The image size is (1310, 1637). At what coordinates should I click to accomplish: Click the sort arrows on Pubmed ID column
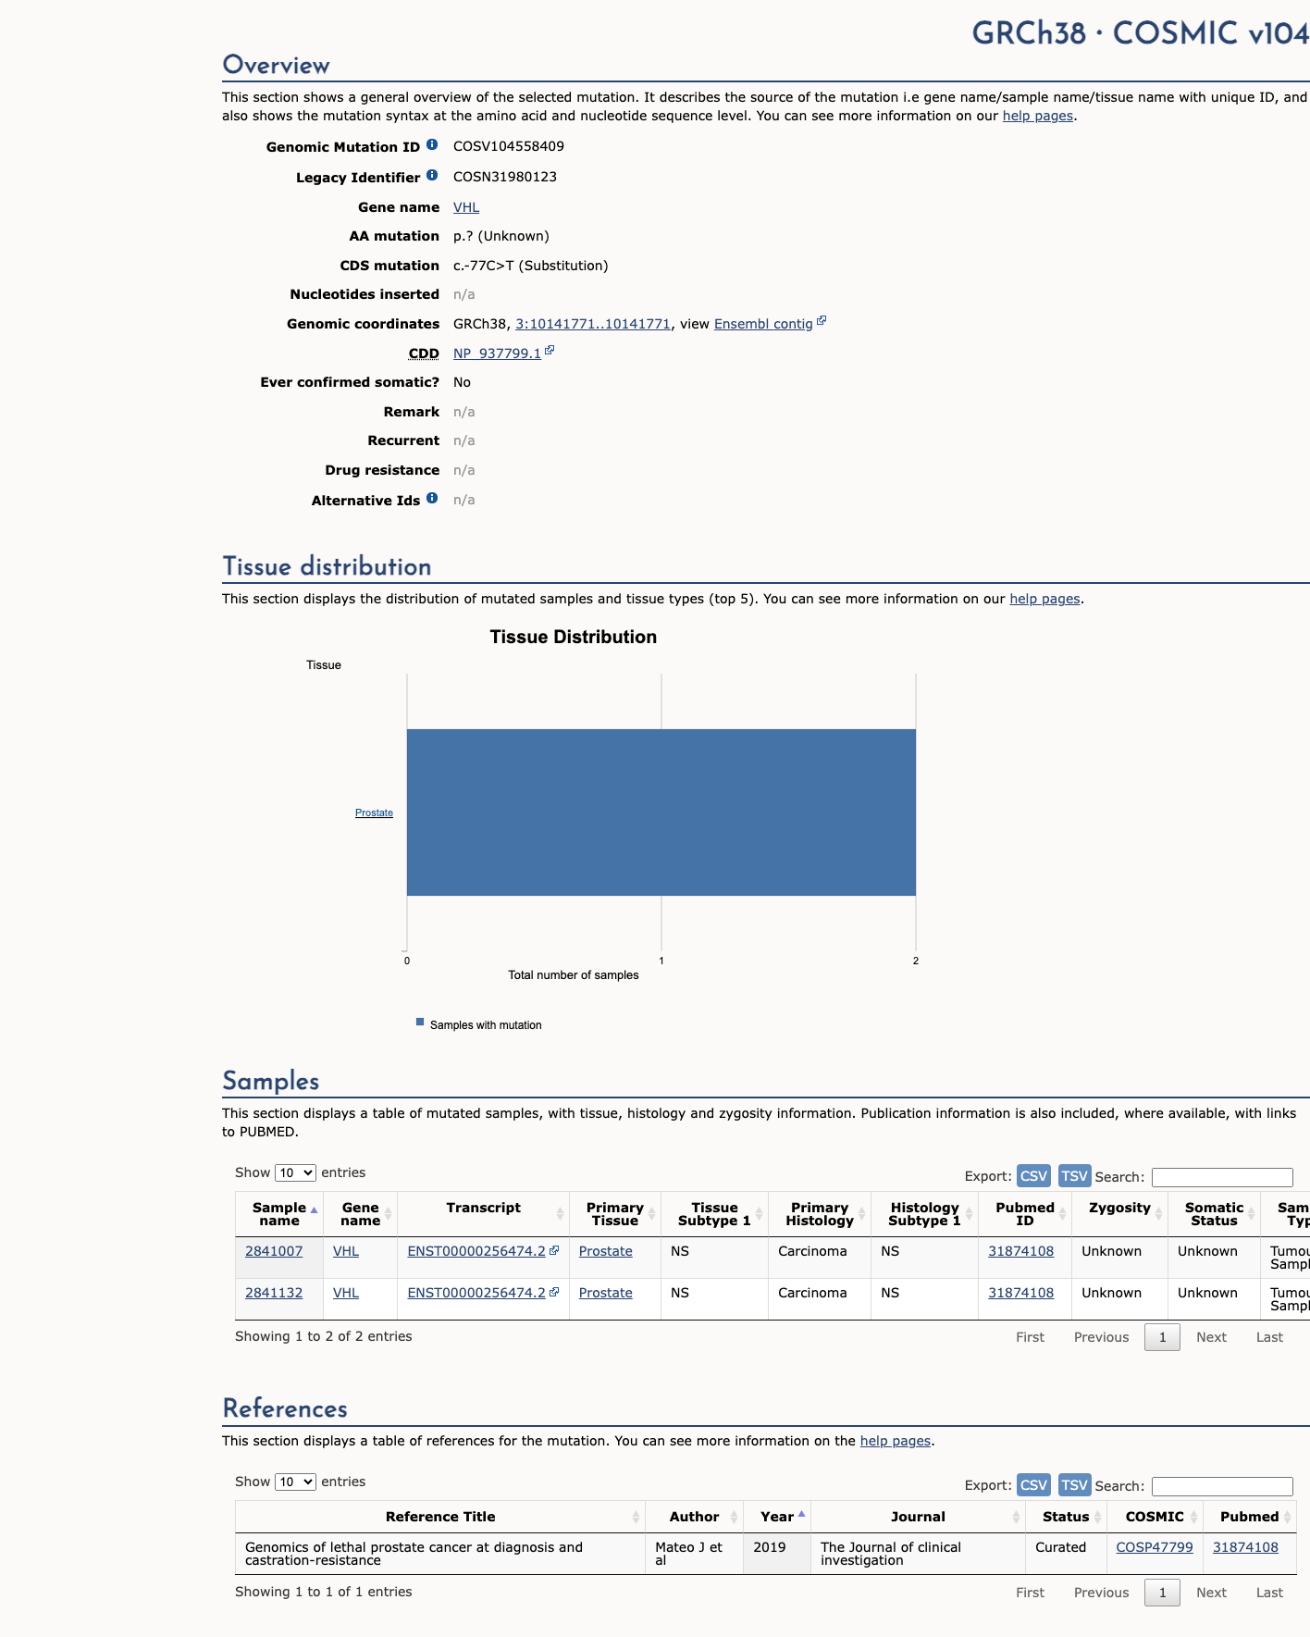tap(1062, 1214)
